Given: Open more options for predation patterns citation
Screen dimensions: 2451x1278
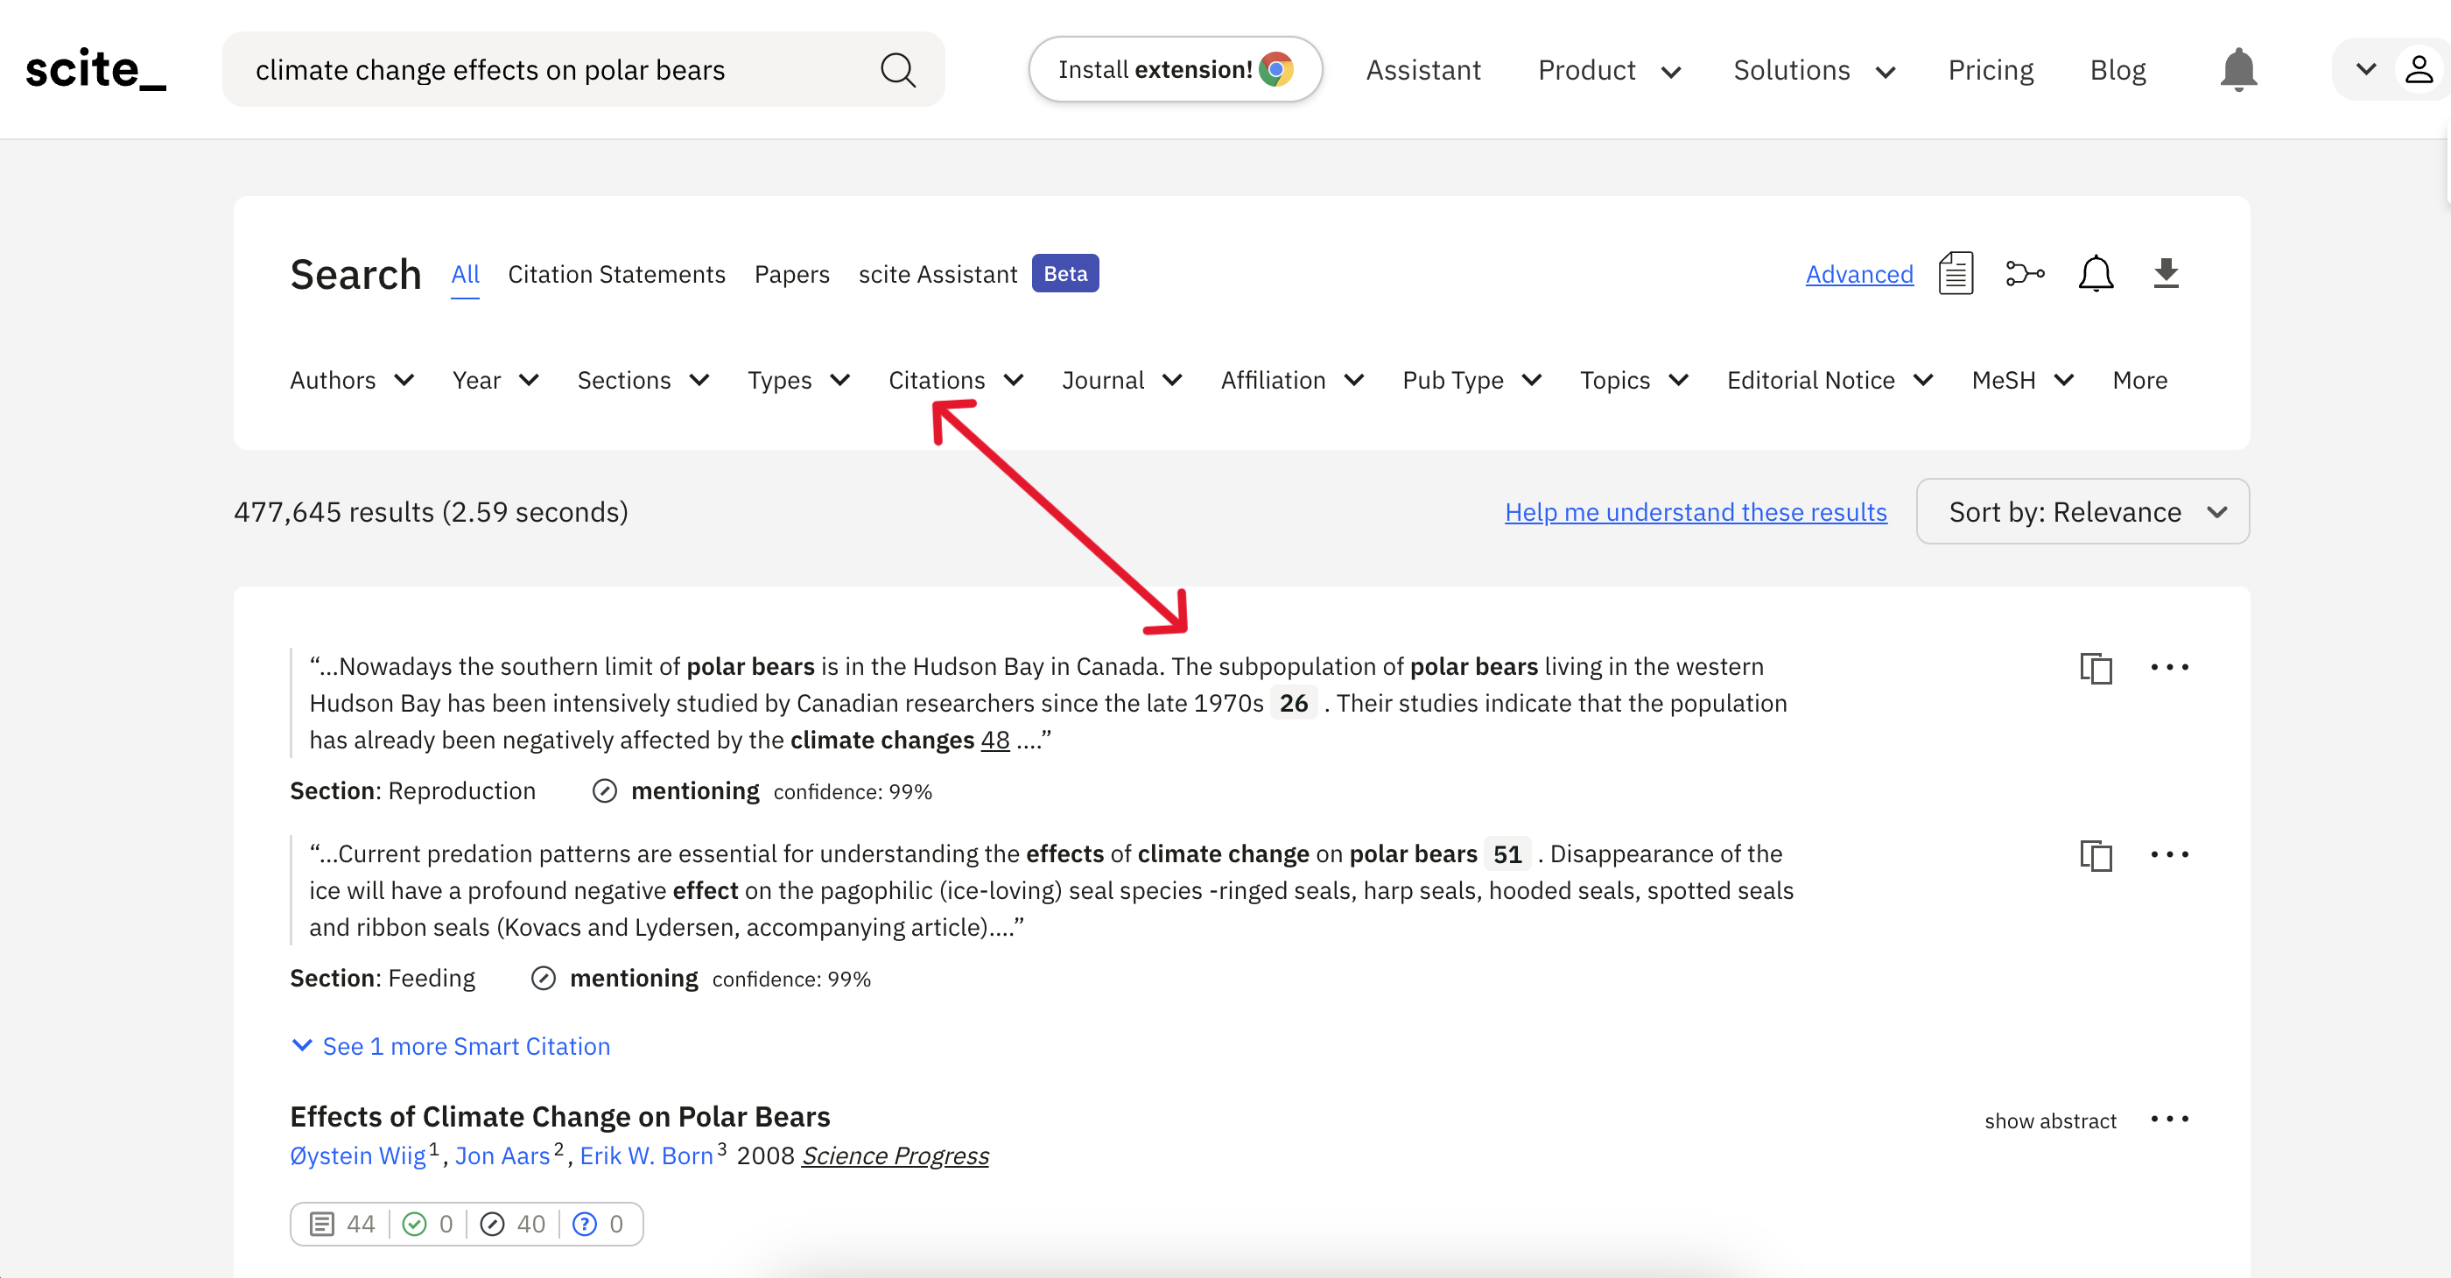Looking at the screenshot, I should (2169, 854).
